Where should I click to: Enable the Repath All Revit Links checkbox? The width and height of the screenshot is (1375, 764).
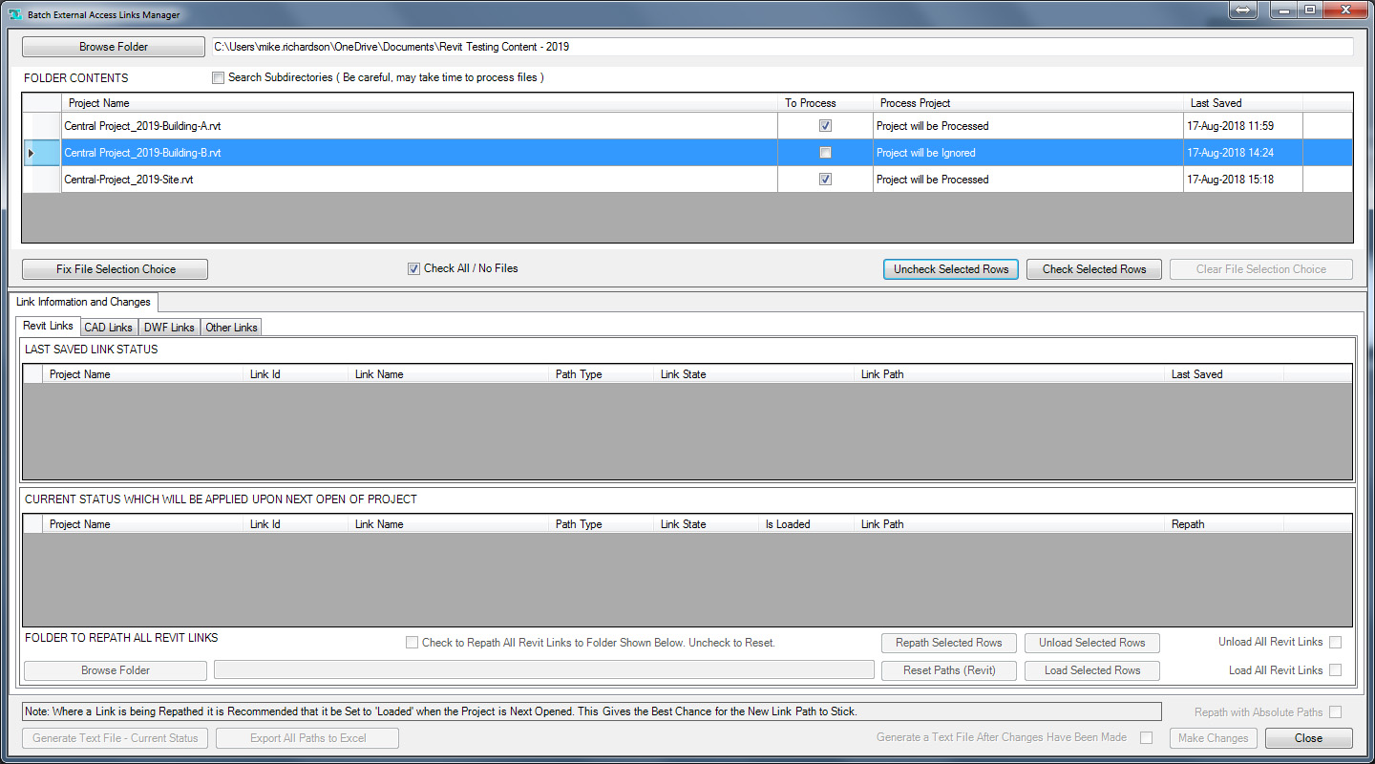[412, 642]
